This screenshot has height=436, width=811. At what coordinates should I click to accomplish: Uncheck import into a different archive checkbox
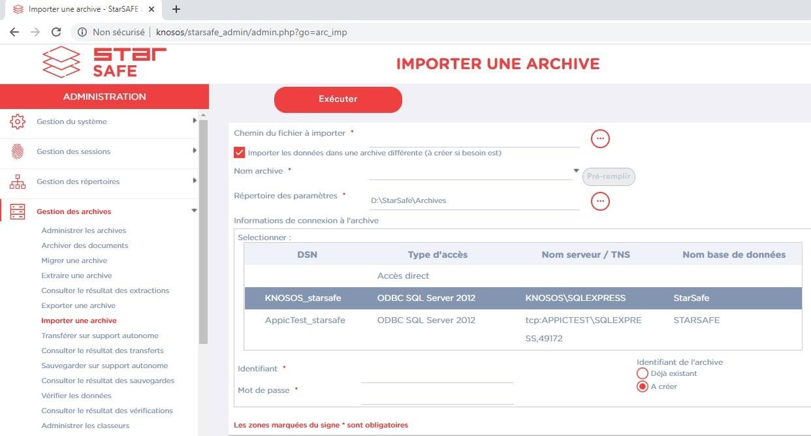(240, 153)
